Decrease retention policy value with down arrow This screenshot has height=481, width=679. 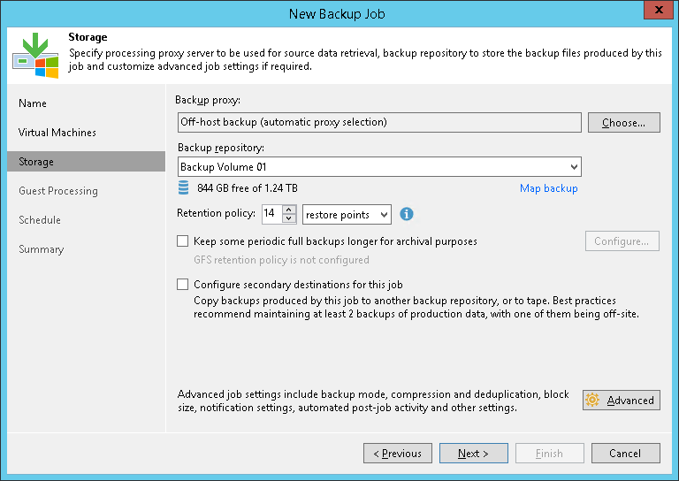pyautogui.click(x=289, y=218)
